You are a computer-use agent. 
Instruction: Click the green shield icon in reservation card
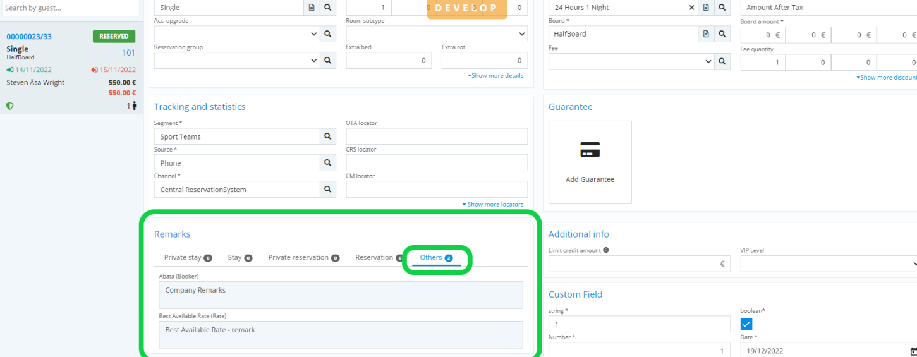click(9, 106)
